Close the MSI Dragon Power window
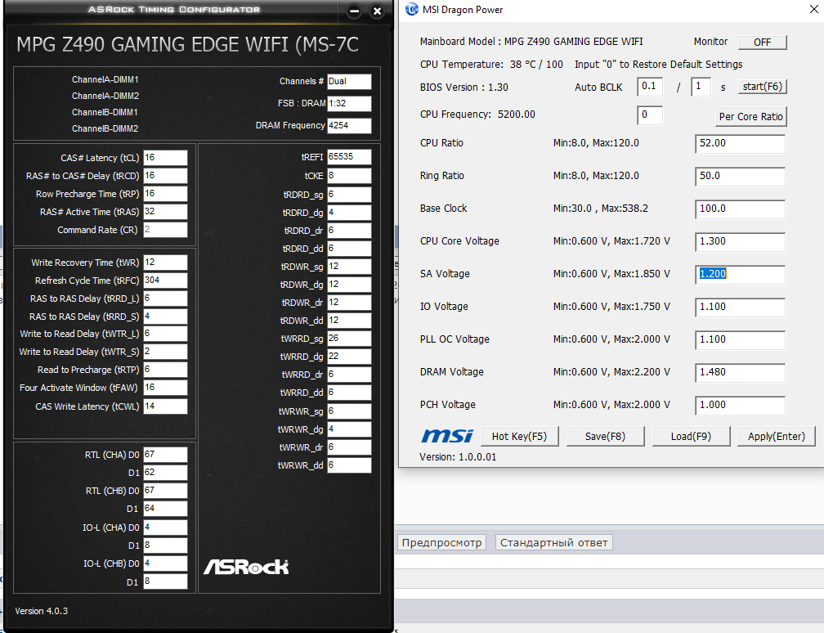The height and width of the screenshot is (633, 824). pyautogui.click(x=813, y=10)
